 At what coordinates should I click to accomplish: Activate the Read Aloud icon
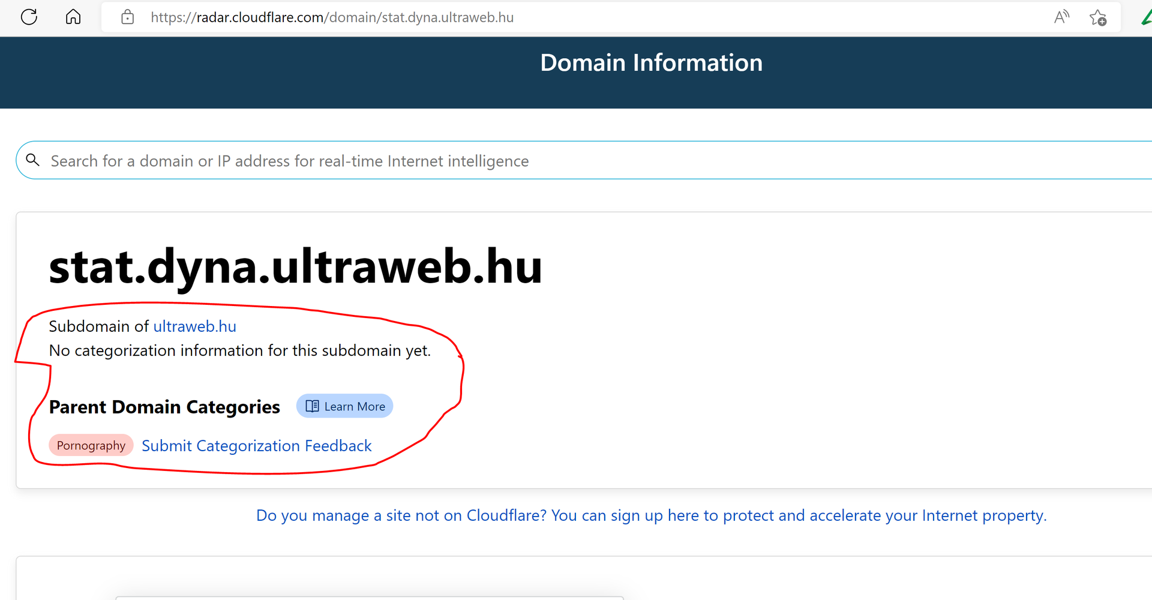(x=1061, y=17)
